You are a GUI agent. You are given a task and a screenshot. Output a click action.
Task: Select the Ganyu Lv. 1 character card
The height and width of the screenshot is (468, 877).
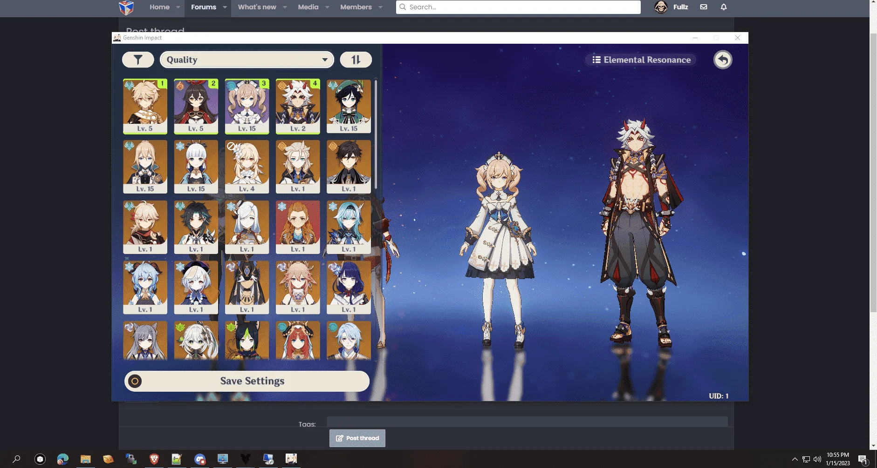tap(145, 287)
